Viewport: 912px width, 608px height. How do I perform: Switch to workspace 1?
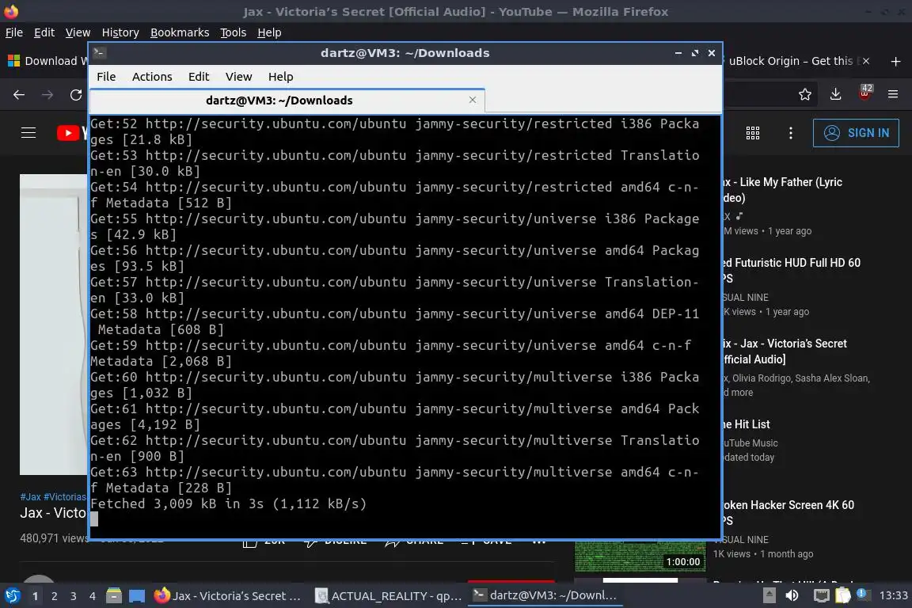pyautogui.click(x=36, y=596)
